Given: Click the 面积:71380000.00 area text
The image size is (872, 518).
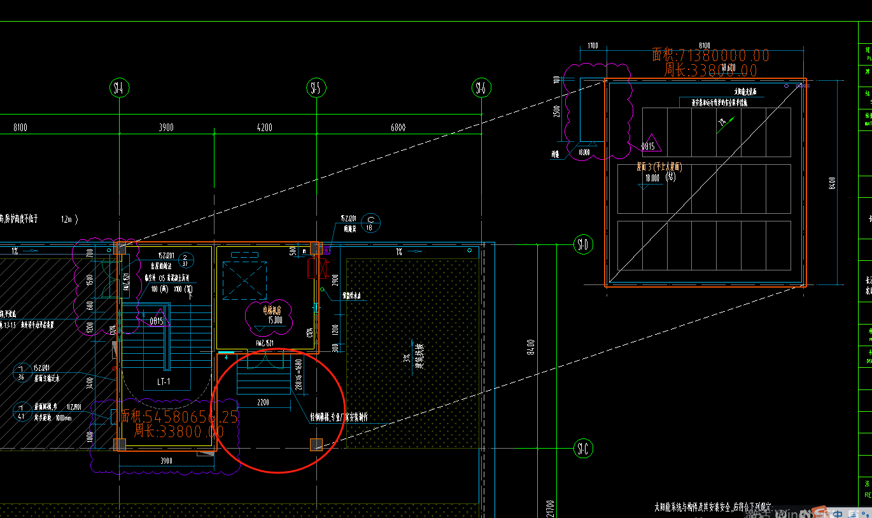Looking at the screenshot, I should pos(711,55).
